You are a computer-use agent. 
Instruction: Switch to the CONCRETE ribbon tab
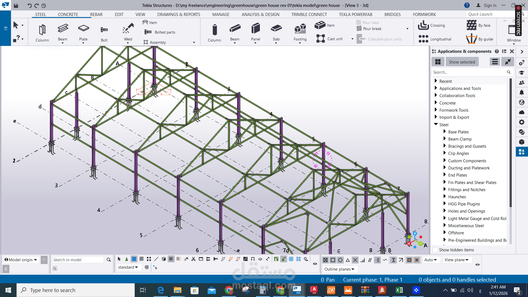click(68, 14)
